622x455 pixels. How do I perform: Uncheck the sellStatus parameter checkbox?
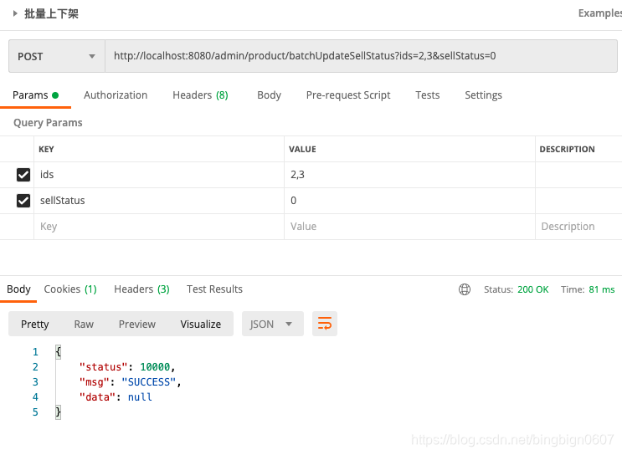[x=23, y=201]
